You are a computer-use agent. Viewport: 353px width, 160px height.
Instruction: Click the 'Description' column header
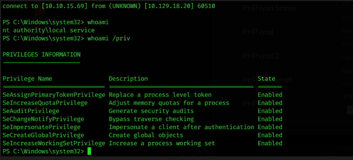(128, 79)
